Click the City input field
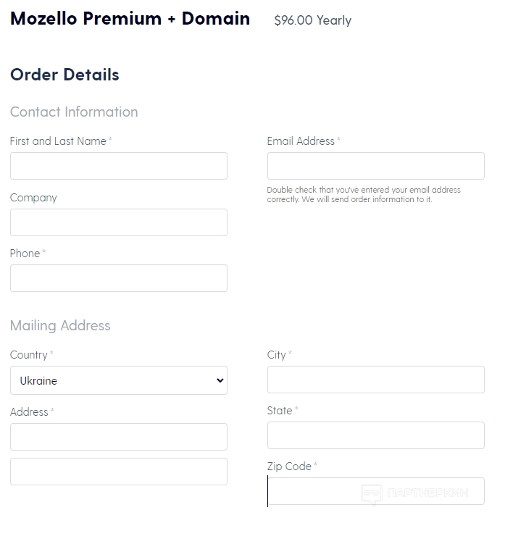This screenshot has width=505, height=544. (x=375, y=380)
